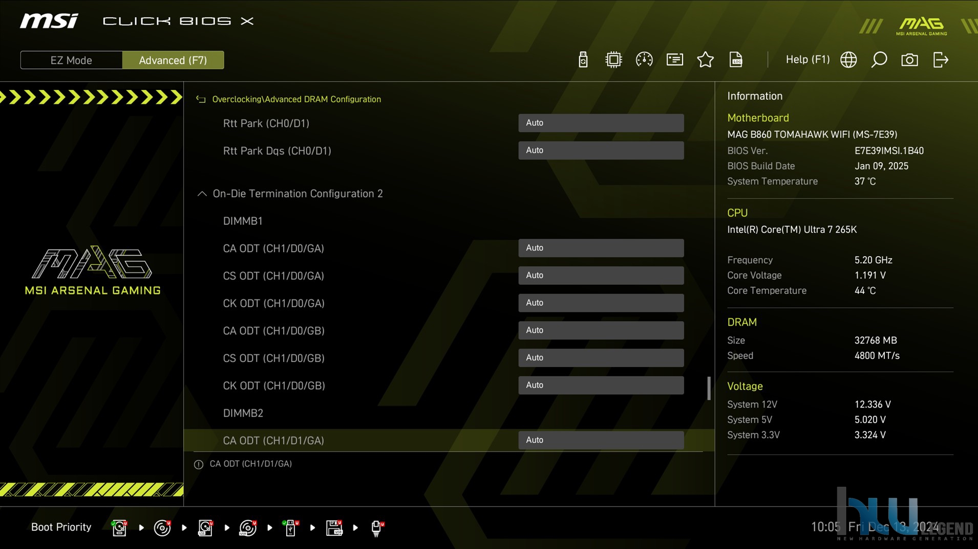Click the 3.324 V System 3.3V reading

(870, 435)
